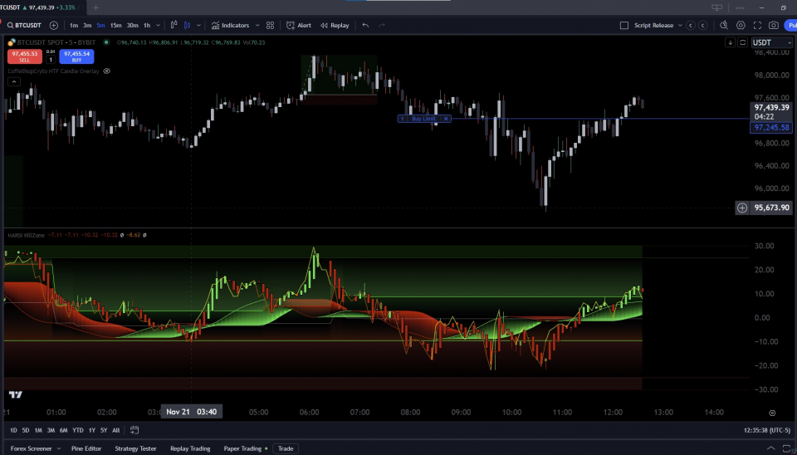Expand the Script Release layout dropdown
This screenshot has height=455, width=797.
[x=680, y=25]
